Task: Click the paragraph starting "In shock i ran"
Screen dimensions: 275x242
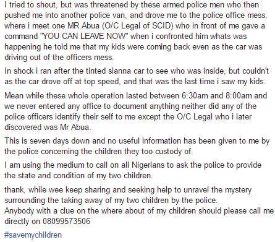Action: 137,76
